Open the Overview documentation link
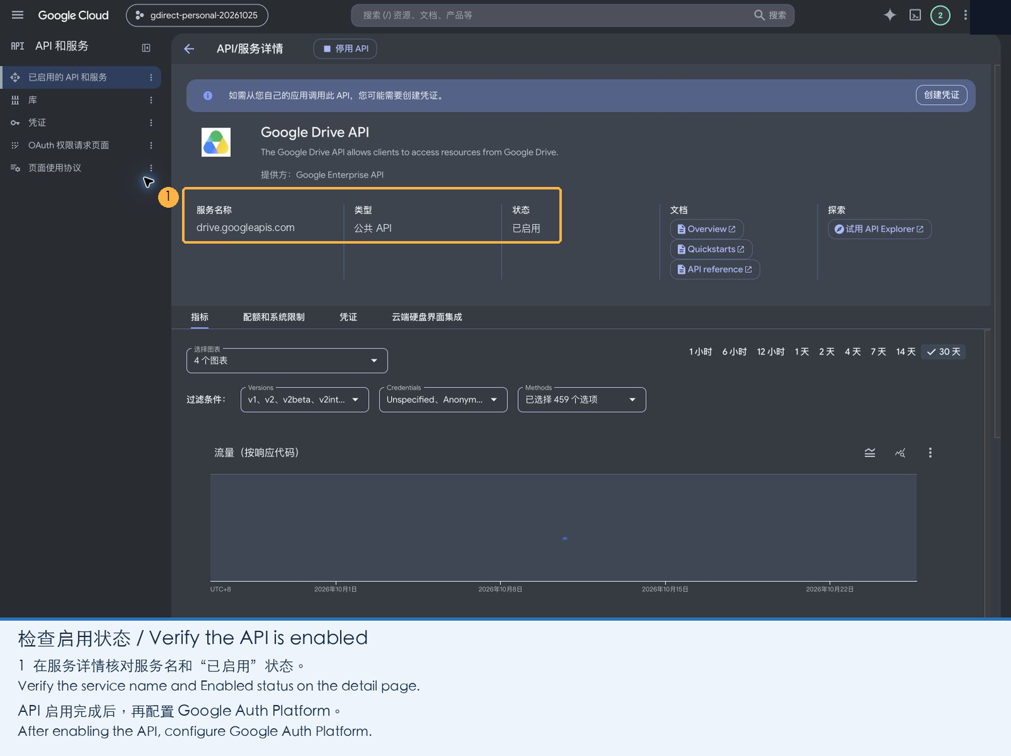 [x=706, y=229]
